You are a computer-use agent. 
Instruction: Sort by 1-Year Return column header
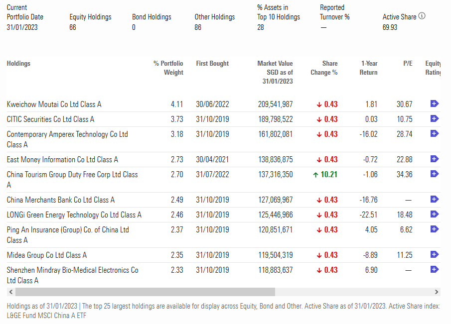[x=369, y=68]
